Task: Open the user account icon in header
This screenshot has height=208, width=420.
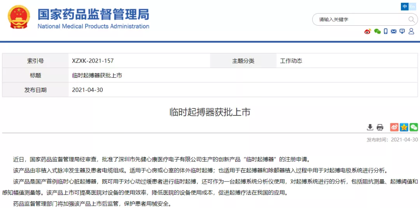Action: click(411, 31)
